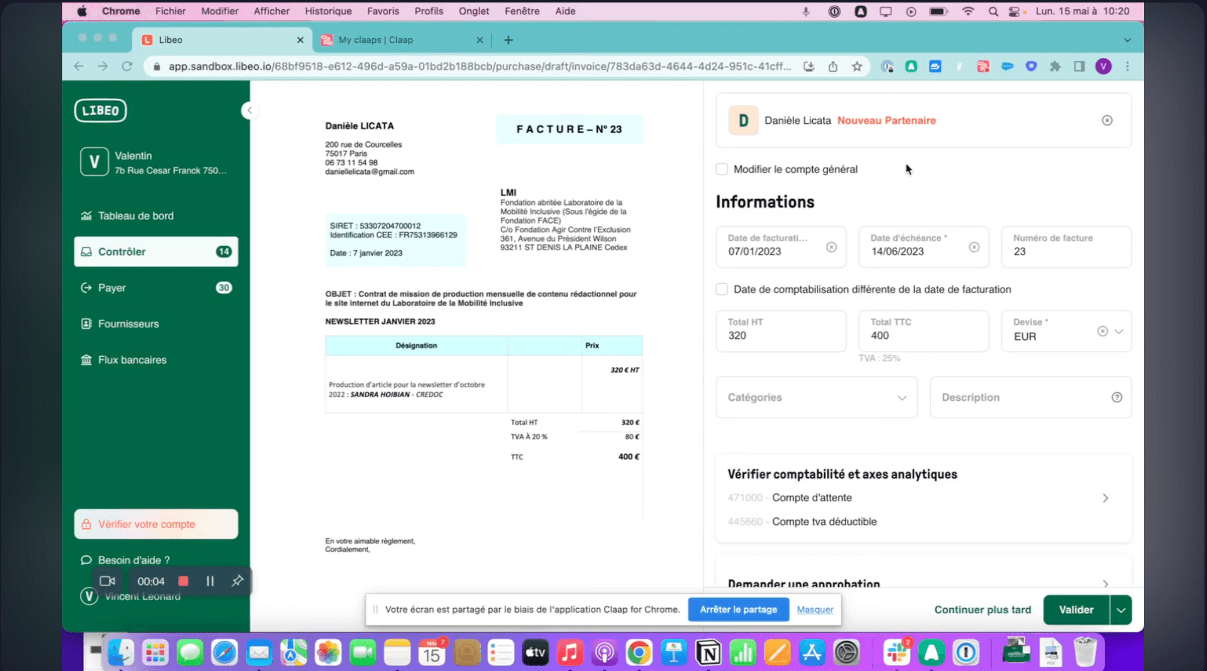Open the Fournisseurs list
This screenshot has width=1207, height=671.
(x=156, y=324)
